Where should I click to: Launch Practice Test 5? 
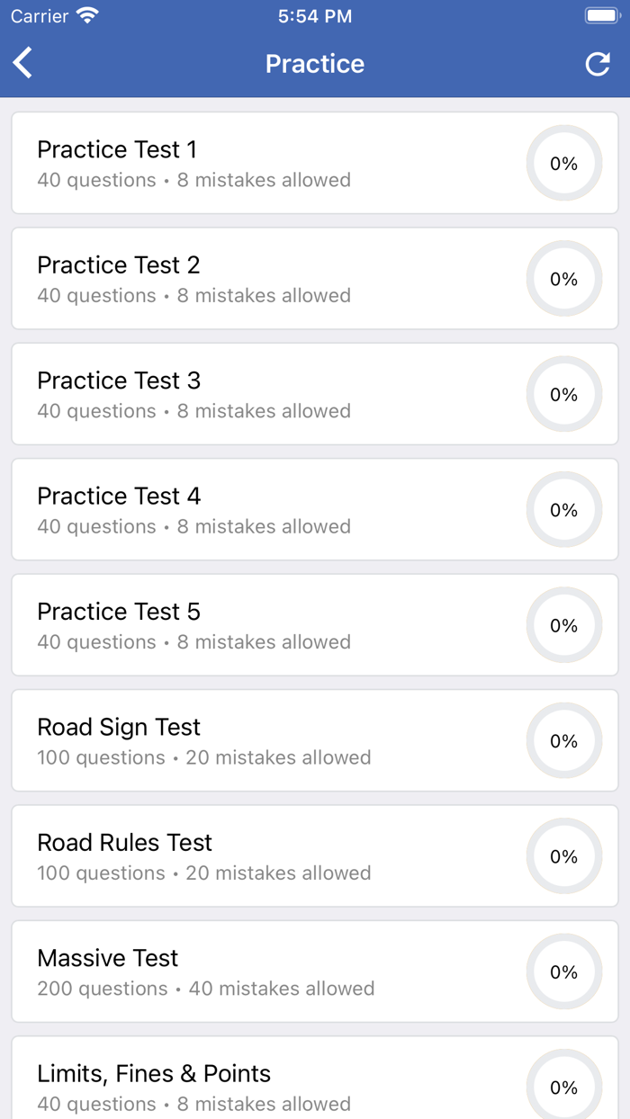270,625
